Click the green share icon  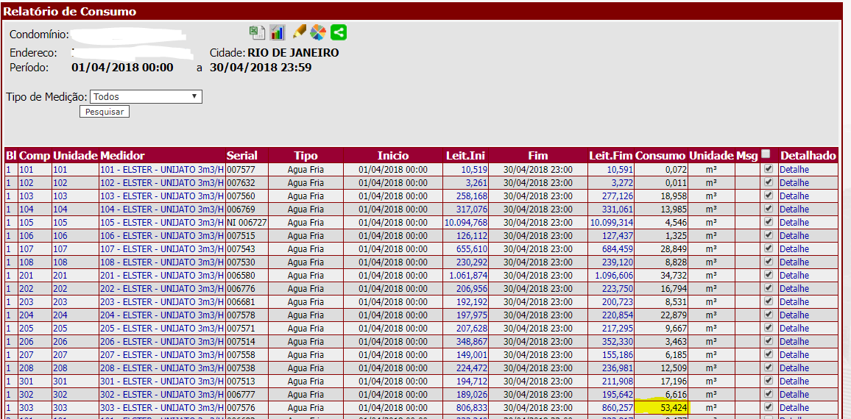(339, 32)
